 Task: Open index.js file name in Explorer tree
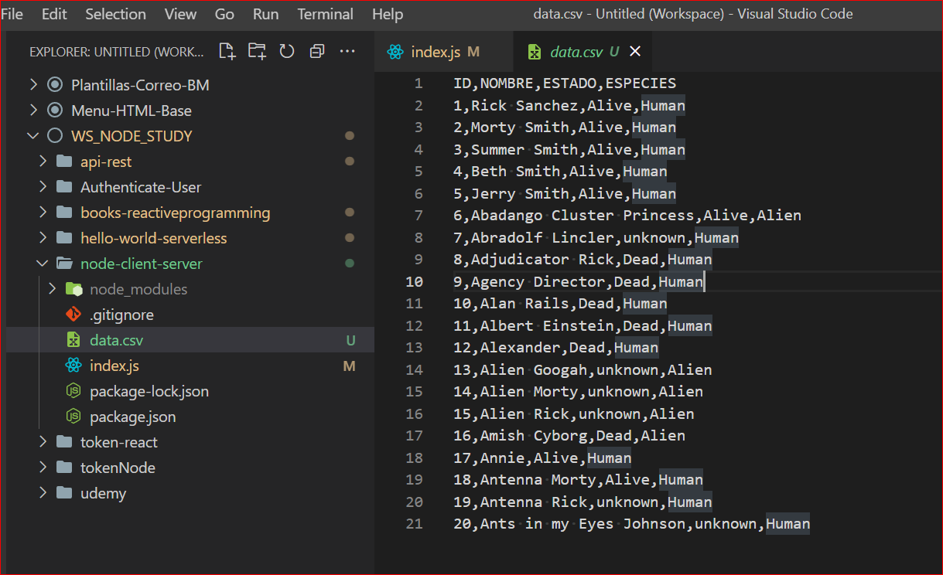click(x=114, y=366)
